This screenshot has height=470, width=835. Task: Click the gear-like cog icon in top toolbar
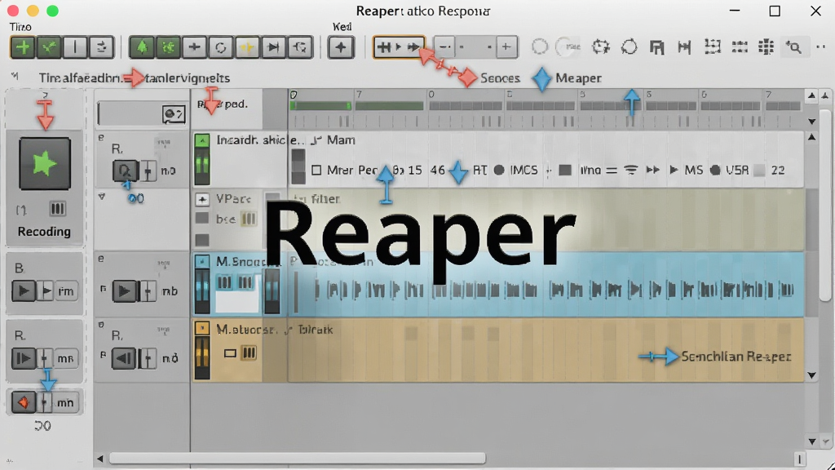tap(601, 47)
